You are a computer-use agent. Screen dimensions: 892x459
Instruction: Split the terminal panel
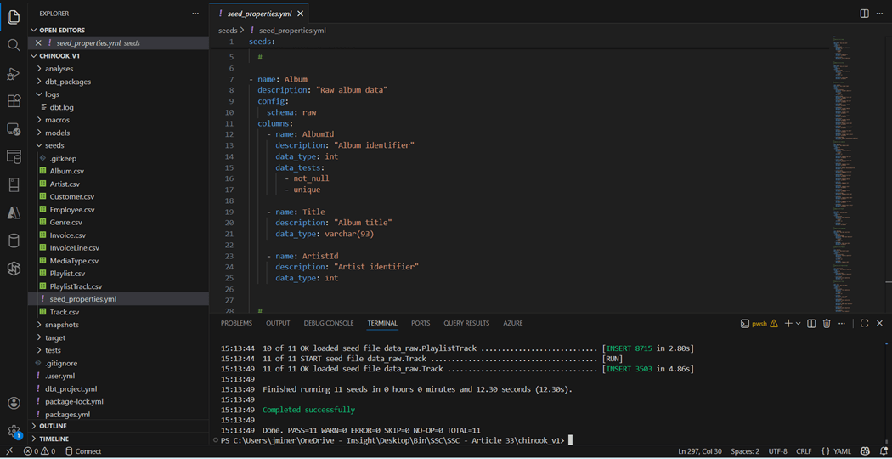811,324
